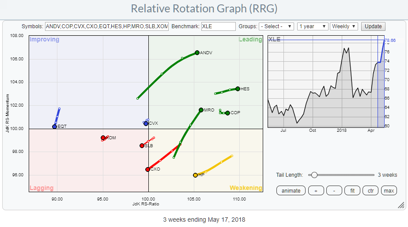Click the Tail Length slider handle
This screenshot has height=227, width=408.
[x=314, y=175]
